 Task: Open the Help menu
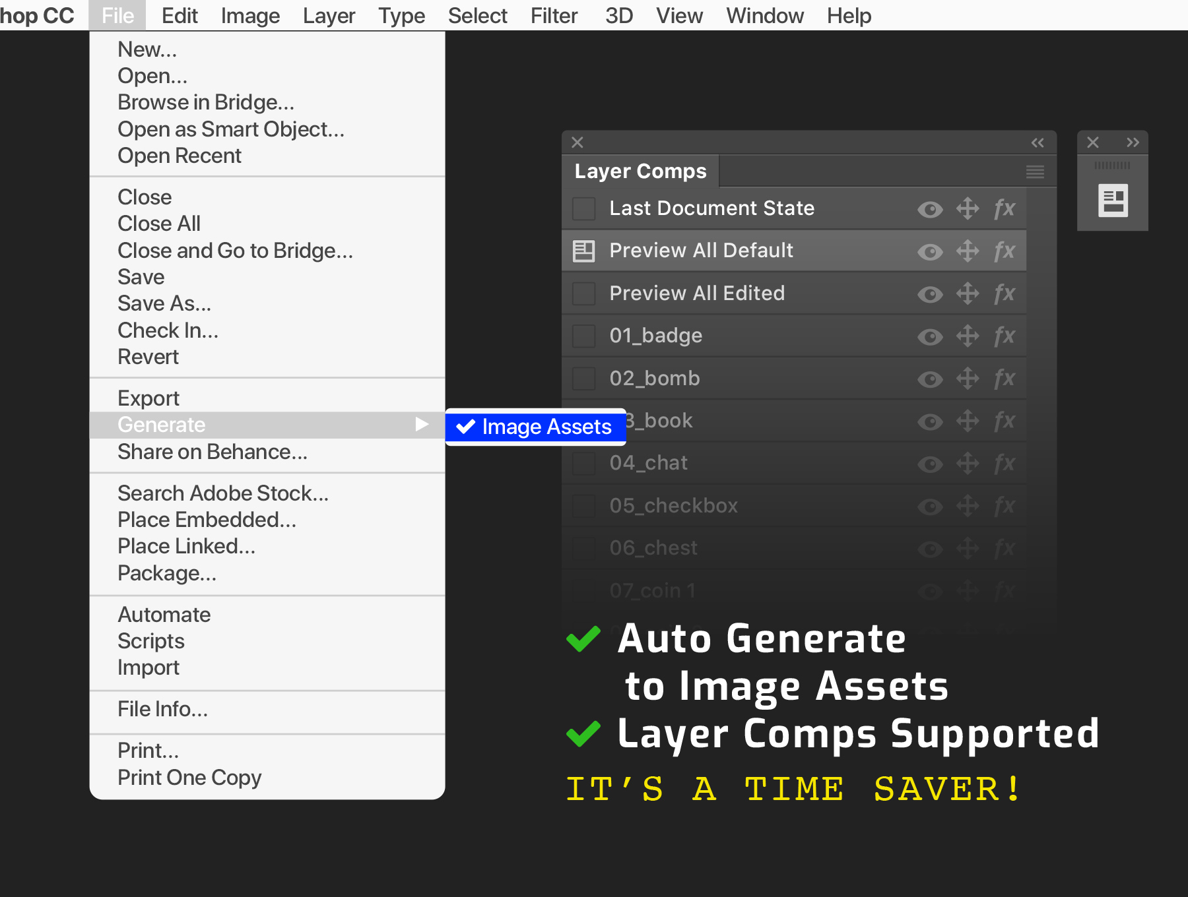pos(849,15)
